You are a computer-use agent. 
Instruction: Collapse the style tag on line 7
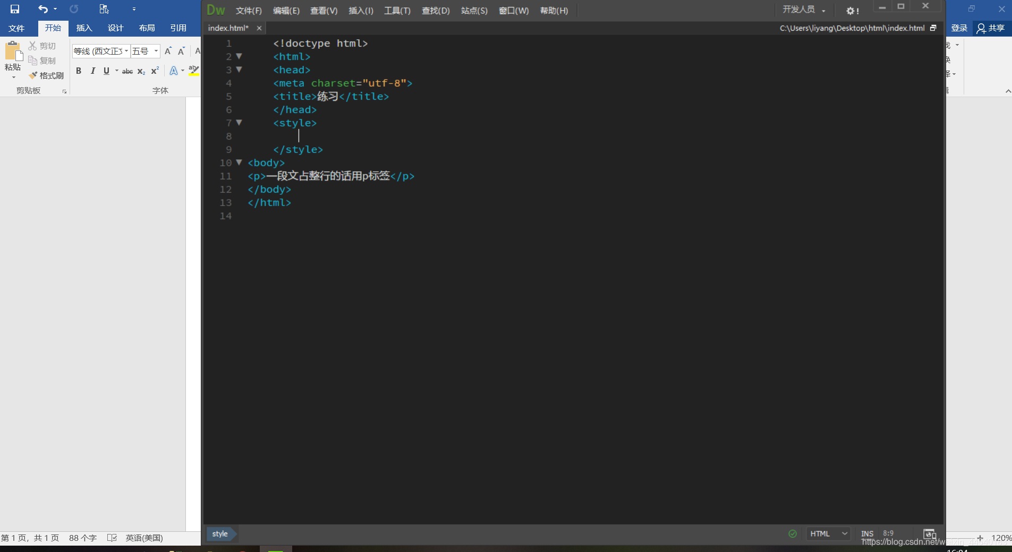(x=239, y=123)
